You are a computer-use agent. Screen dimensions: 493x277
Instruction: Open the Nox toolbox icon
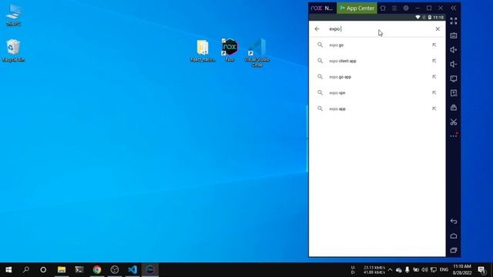coord(454,108)
